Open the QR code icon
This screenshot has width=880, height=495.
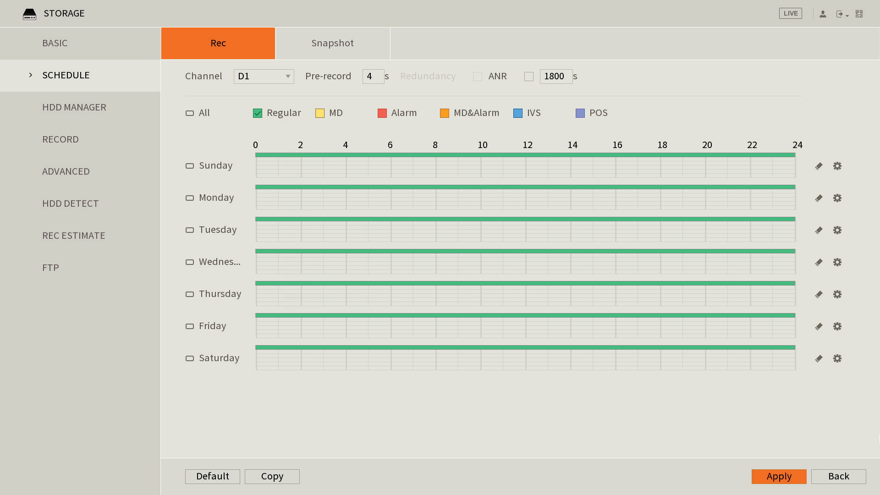click(x=859, y=14)
